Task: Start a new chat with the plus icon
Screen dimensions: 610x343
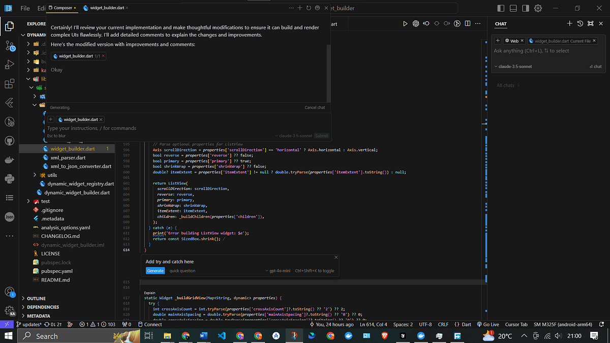Action: tap(569, 23)
